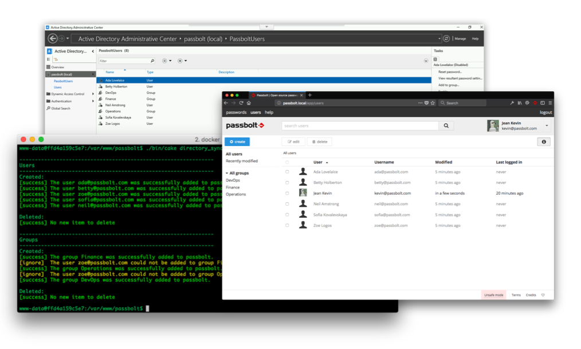The width and height of the screenshot is (581, 349).
Task: Click the Filter search magnifier icon
Action: tap(152, 61)
